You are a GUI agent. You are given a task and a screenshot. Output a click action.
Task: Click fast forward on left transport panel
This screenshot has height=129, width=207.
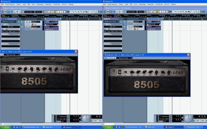[100, 121]
